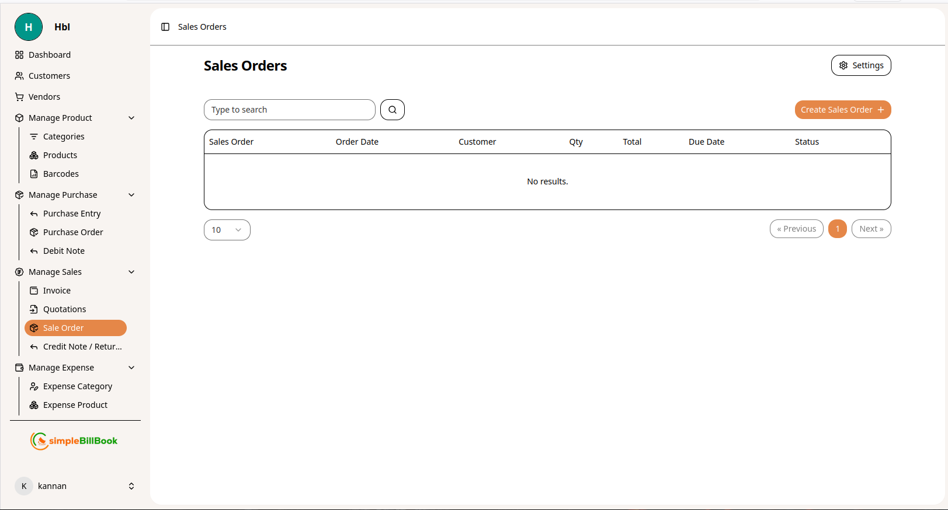Screen dimensions: 948x510
Task: Open Quotations in the sidebar
Action: pyautogui.click(x=64, y=309)
